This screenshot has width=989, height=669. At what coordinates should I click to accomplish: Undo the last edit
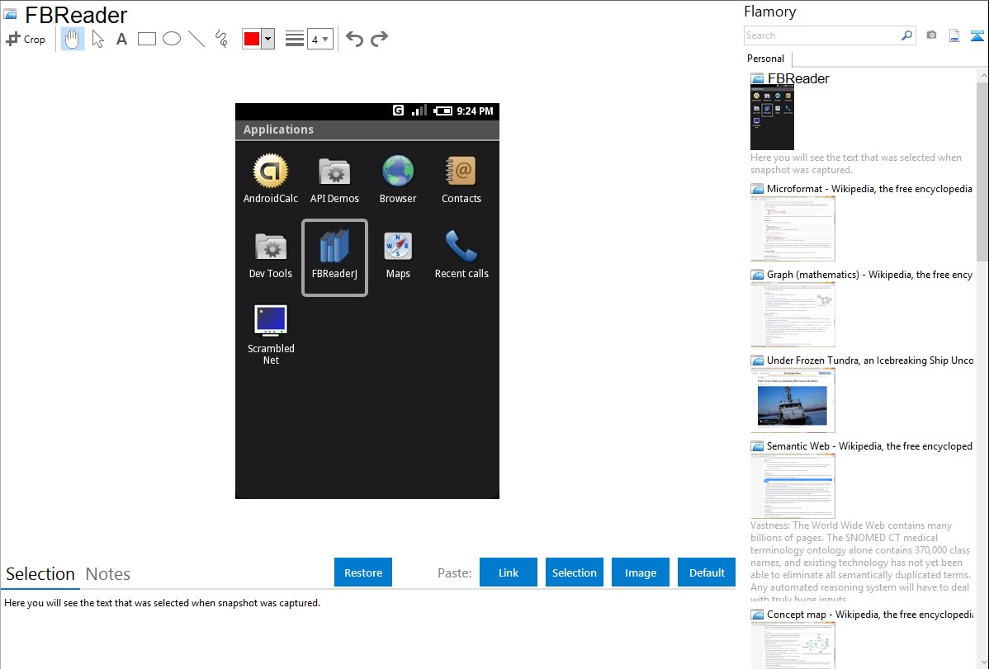tap(354, 39)
